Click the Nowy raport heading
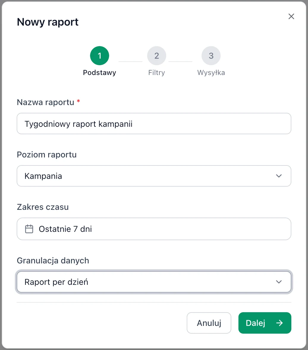The width and height of the screenshot is (308, 350). pos(48,22)
